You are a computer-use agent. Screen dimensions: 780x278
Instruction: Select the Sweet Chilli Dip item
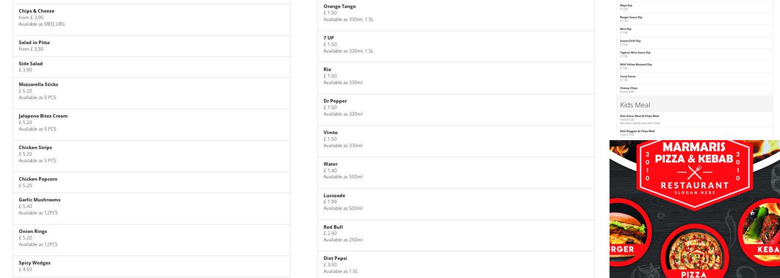pos(630,41)
